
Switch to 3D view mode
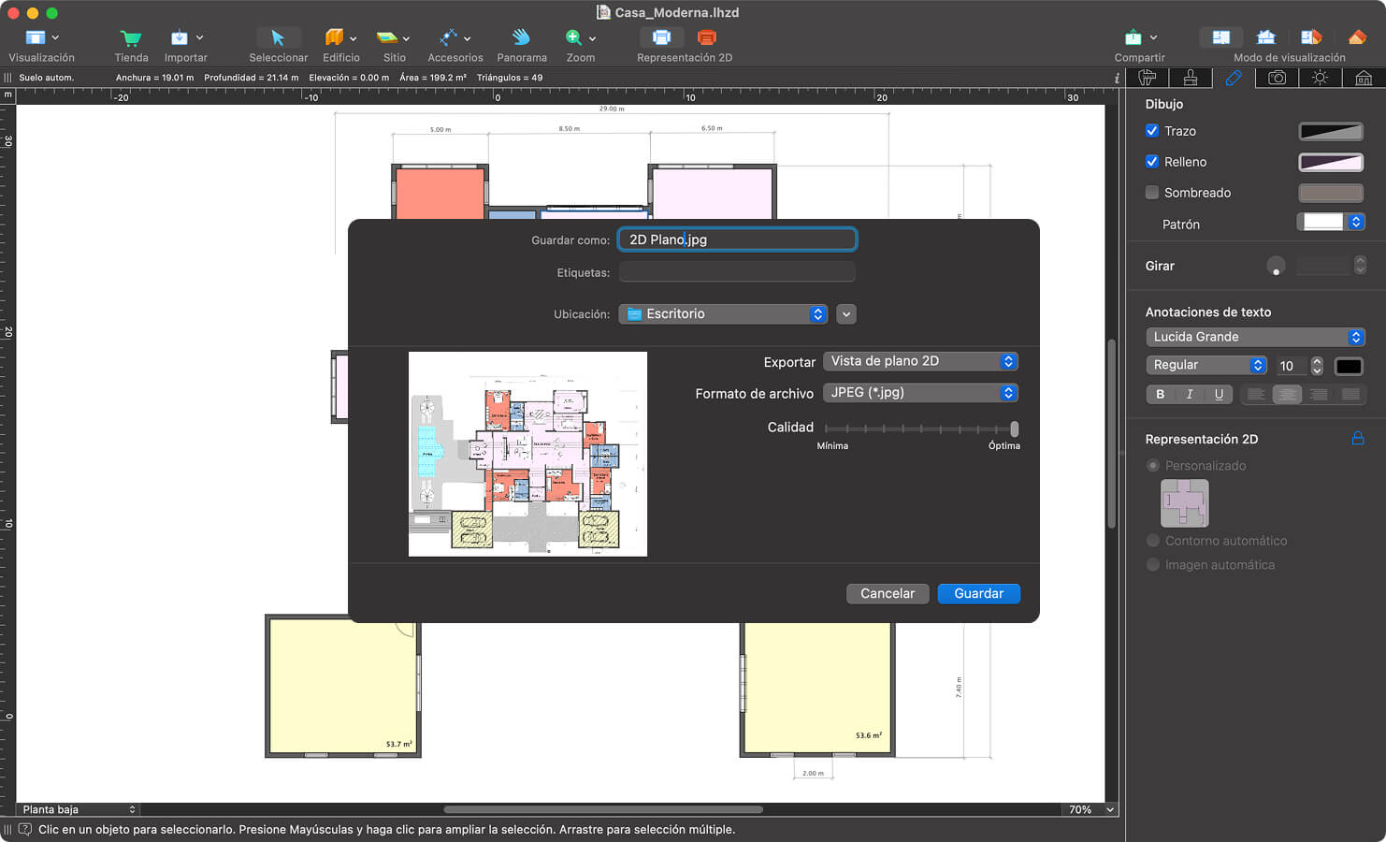1357,37
